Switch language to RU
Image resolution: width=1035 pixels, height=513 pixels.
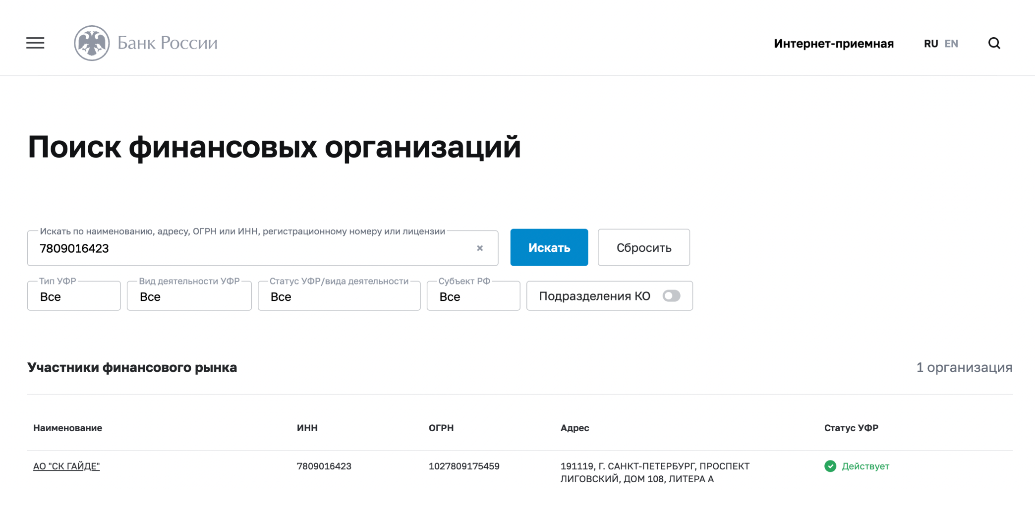pos(931,44)
